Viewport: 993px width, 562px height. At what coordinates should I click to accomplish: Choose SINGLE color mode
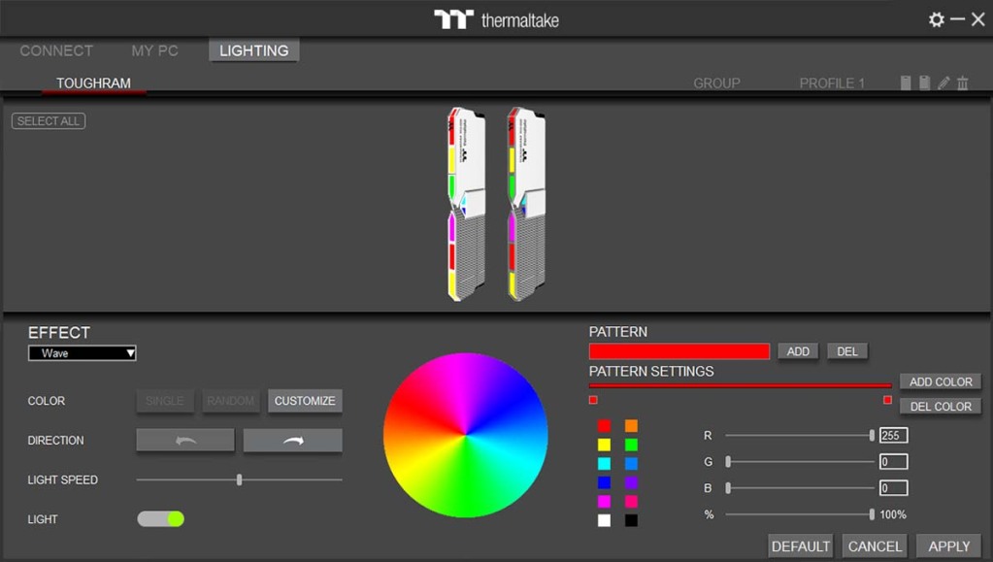coord(165,401)
